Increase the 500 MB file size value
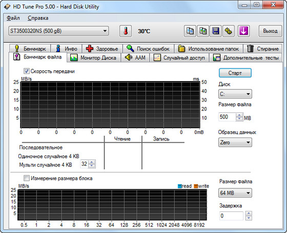This screenshot has height=233, width=287. coord(239,115)
